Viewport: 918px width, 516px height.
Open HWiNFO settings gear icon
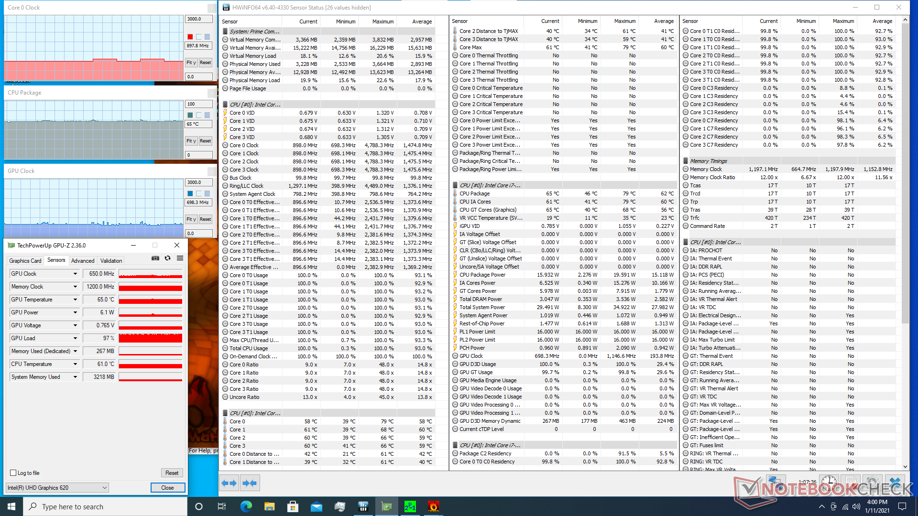(x=872, y=482)
